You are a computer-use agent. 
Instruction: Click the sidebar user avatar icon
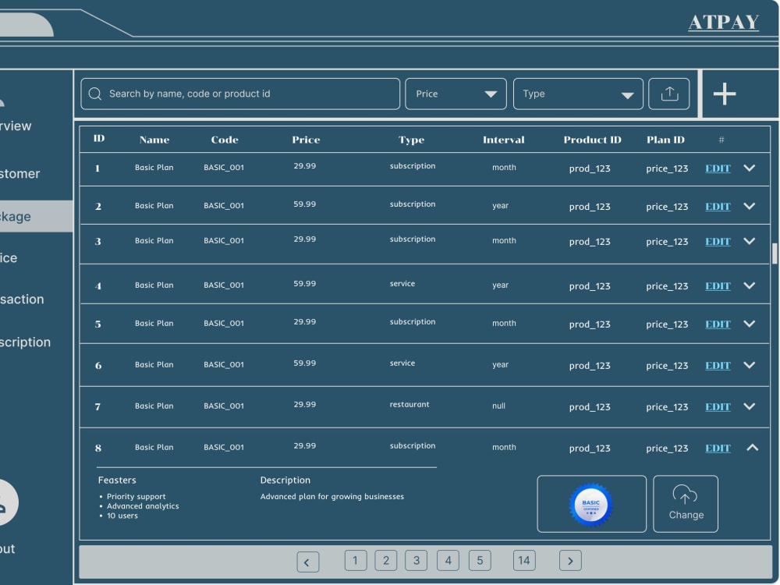tap(8, 502)
